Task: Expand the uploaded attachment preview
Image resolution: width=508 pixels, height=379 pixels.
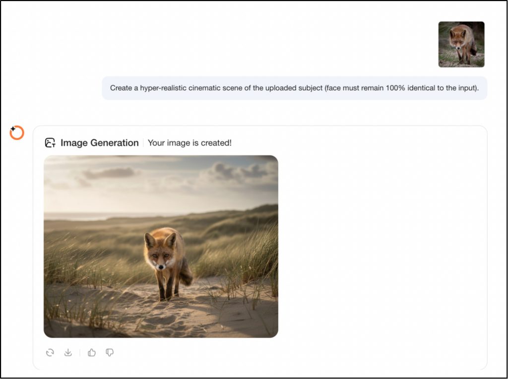Action: pyautogui.click(x=461, y=44)
